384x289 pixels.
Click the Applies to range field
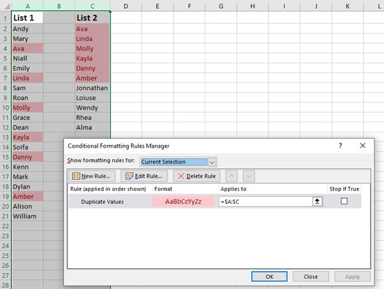click(x=265, y=202)
